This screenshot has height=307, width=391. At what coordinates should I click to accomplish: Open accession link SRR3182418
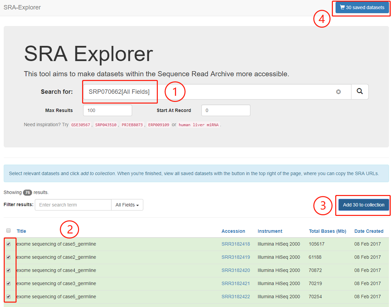point(236,244)
